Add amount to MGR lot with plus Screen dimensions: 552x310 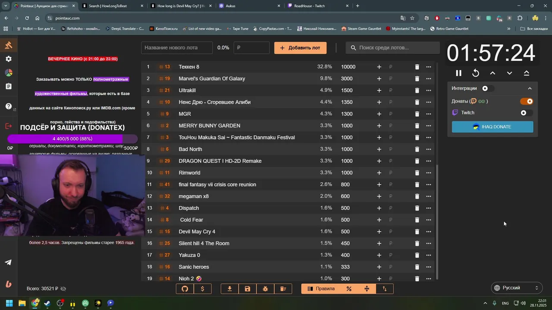379,114
